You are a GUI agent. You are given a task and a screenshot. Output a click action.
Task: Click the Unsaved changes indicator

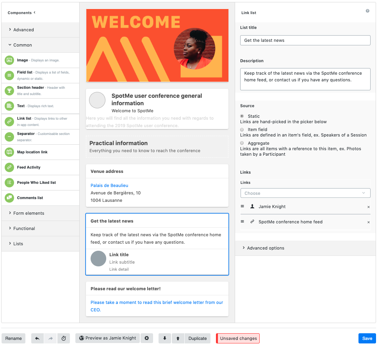tap(238, 338)
